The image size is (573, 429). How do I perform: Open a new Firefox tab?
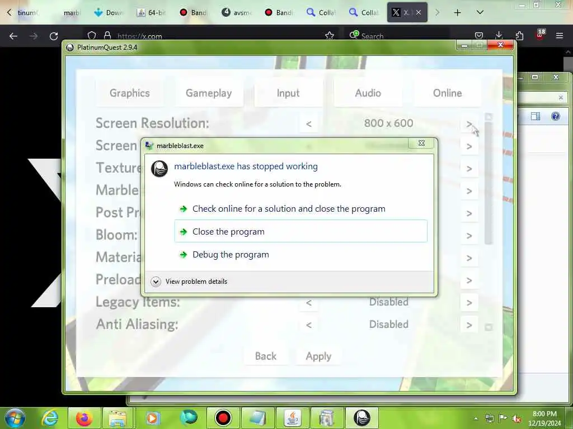pyautogui.click(x=457, y=13)
